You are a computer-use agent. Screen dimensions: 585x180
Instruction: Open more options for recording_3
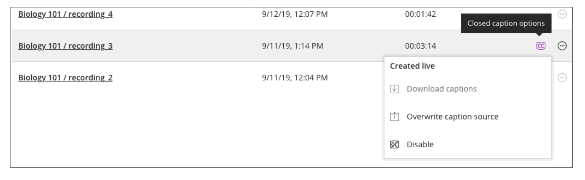pos(562,46)
